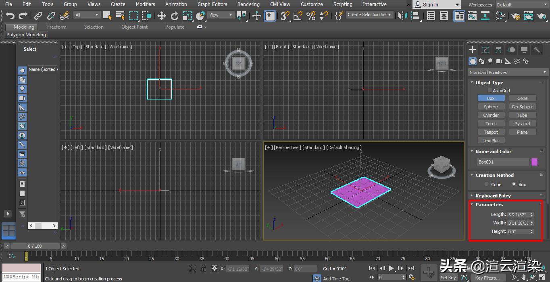
Task: Select the Lights creation category bulb icon
Action: click(x=490, y=61)
